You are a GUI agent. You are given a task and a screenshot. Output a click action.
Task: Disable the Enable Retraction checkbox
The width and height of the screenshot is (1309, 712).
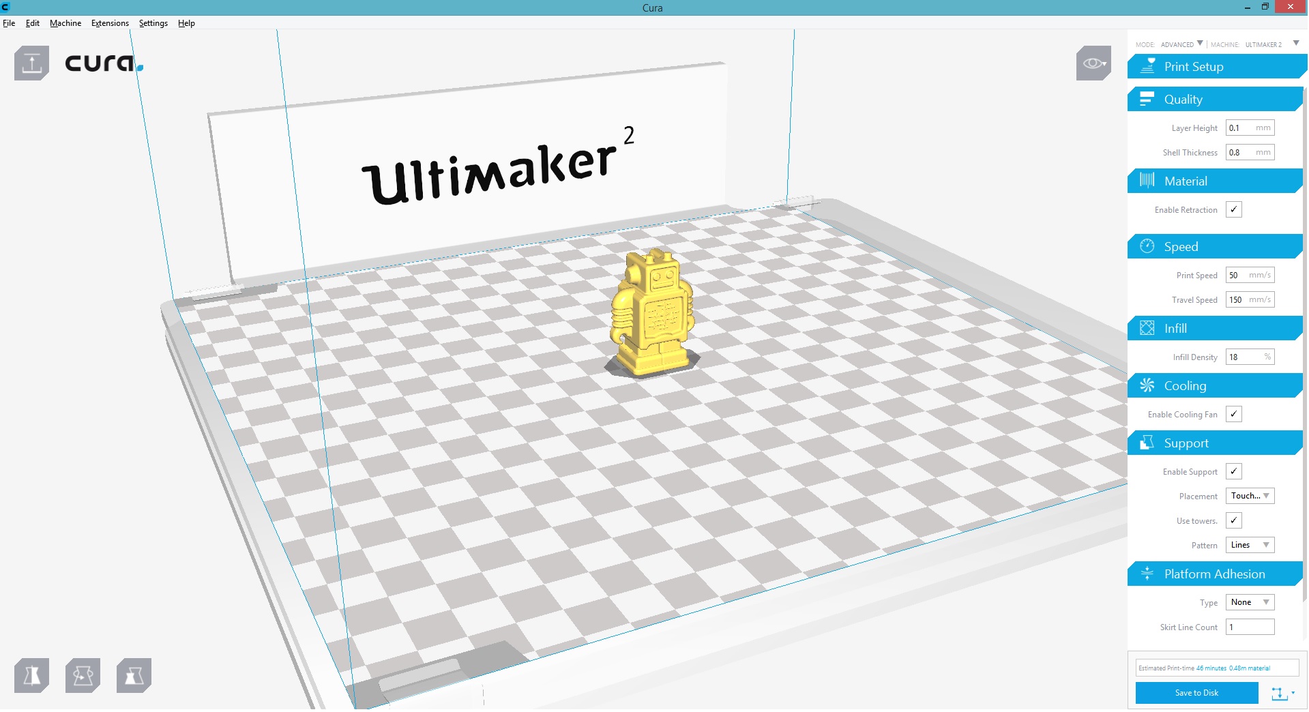(x=1233, y=209)
